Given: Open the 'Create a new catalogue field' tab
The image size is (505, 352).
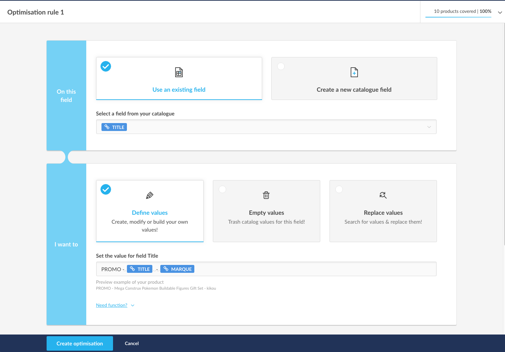Looking at the screenshot, I should pyautogui.click(x=354, y=79).
